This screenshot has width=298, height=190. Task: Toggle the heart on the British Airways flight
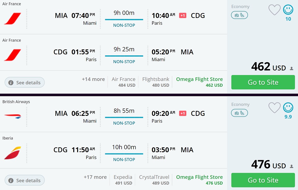pyautogui.click(x=274, y=108)
